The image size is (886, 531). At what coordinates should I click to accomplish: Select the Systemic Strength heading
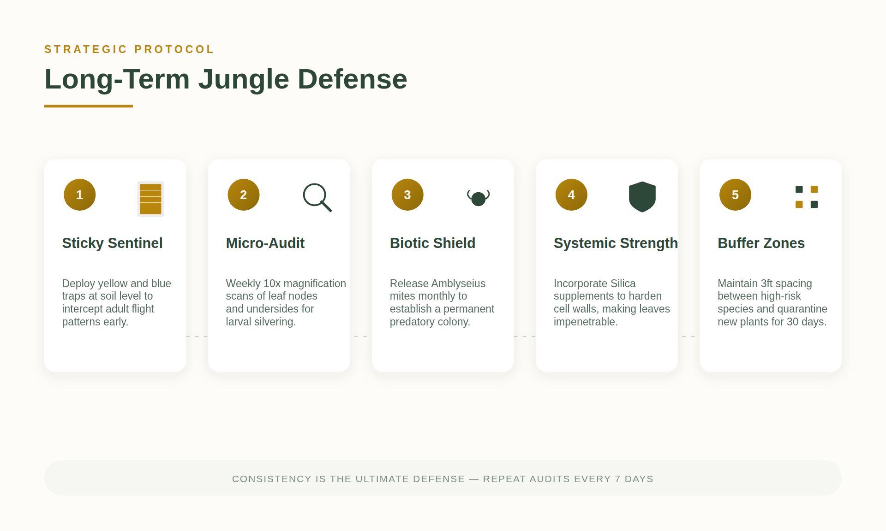click(x=615, y=243)
